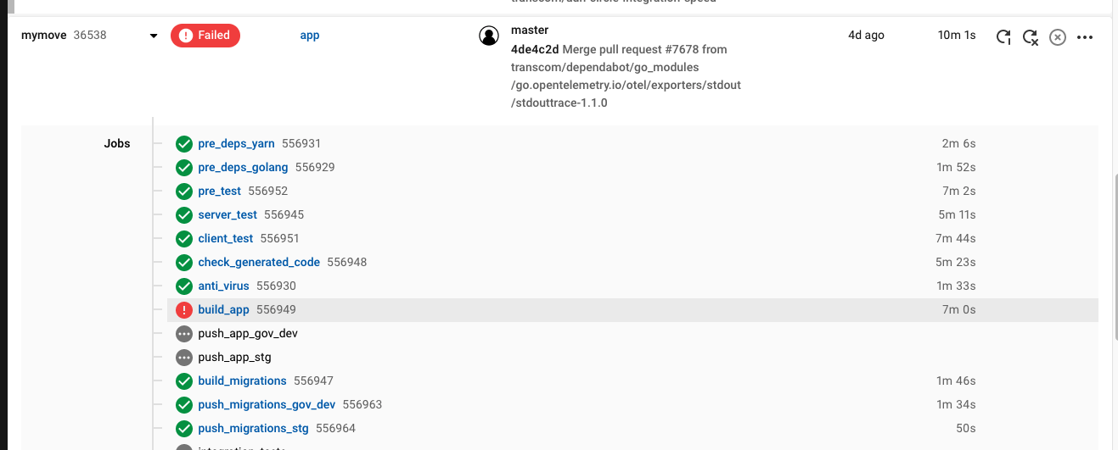Open the push_migrations_gov_dev job
This screenshot has width=1118, height=450.
click(267, 405)
